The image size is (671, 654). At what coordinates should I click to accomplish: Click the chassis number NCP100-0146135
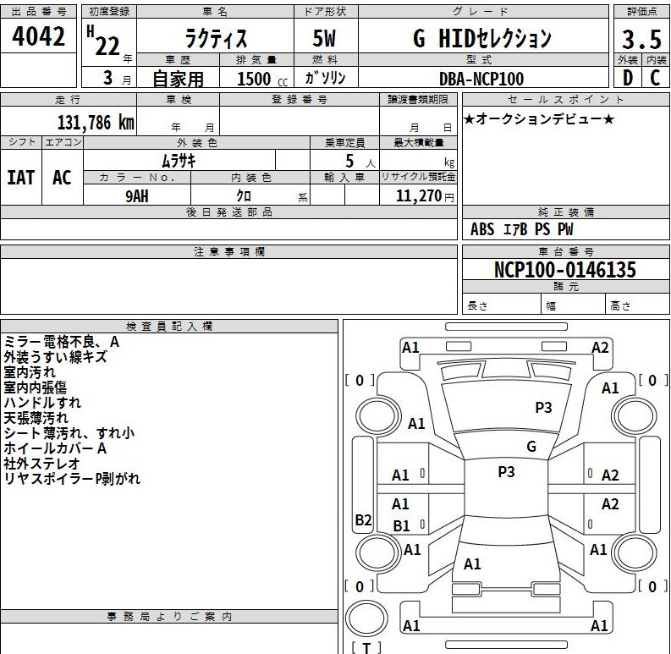click(x=565, y=270)
